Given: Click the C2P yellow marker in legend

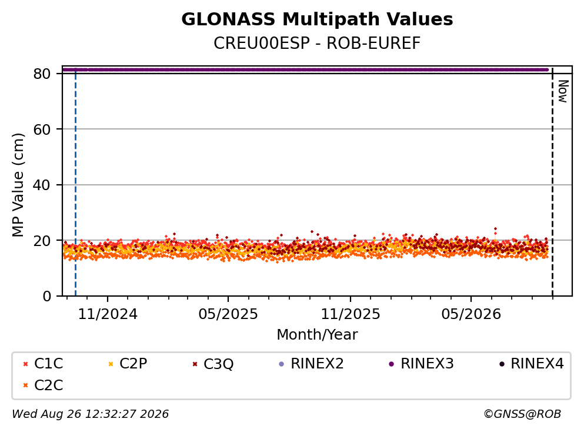Looking at the screenshot, I should pos(111,364).
